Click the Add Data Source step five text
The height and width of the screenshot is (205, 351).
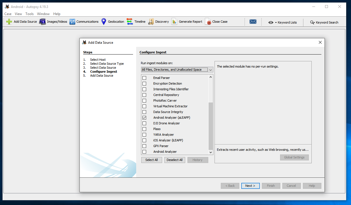[102, 76]
